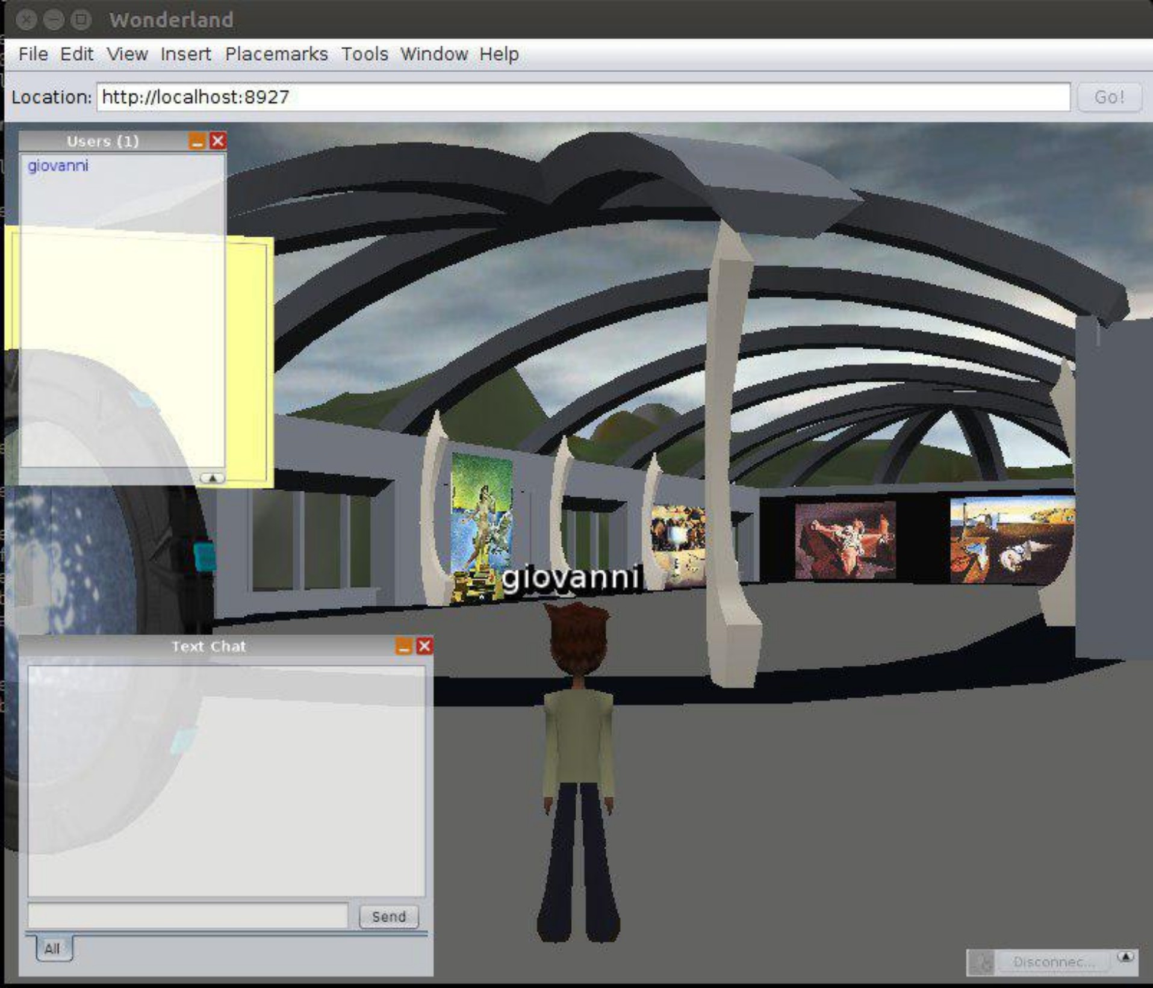Expand the audio panel arrow

coord(1125,957)
